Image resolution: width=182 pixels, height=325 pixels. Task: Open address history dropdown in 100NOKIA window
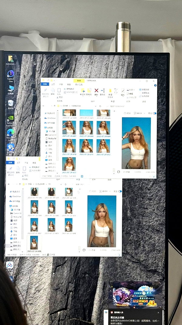point(96,106)
